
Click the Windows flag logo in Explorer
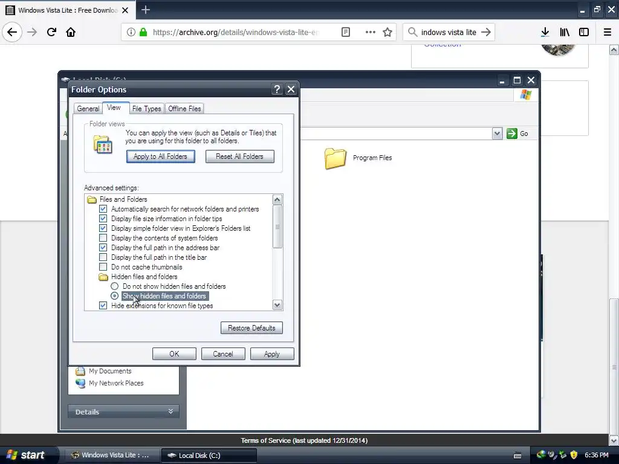click(525, 95)
